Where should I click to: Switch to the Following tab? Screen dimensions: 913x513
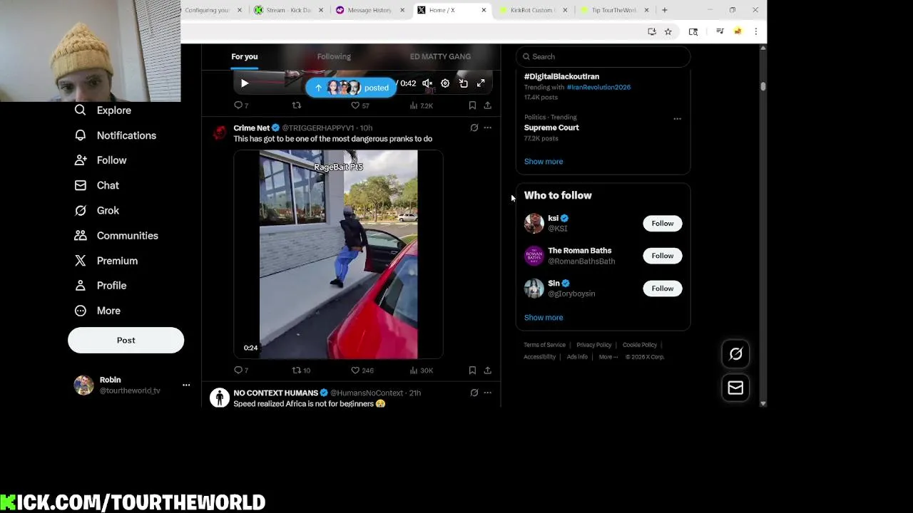(334, 56)
